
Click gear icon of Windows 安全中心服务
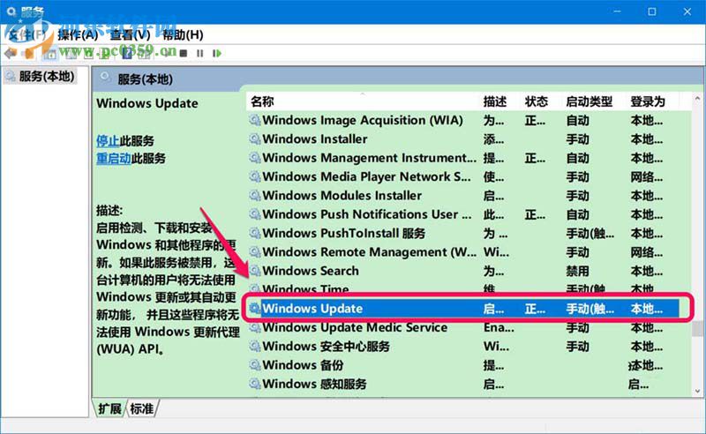point(255,346)
